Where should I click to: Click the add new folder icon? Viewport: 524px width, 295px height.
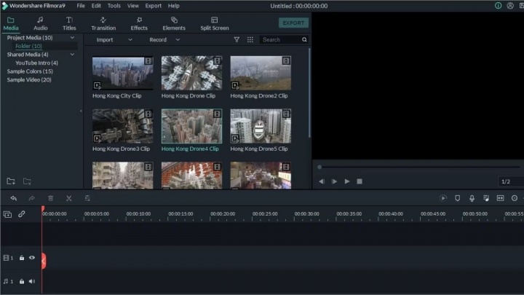pos(11,181)
